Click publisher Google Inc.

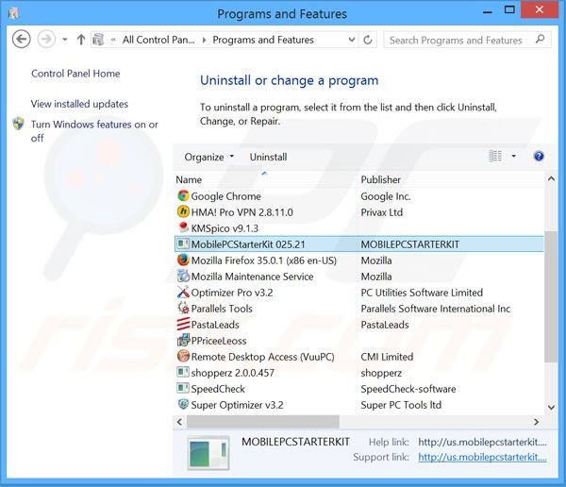pos(386,196)
